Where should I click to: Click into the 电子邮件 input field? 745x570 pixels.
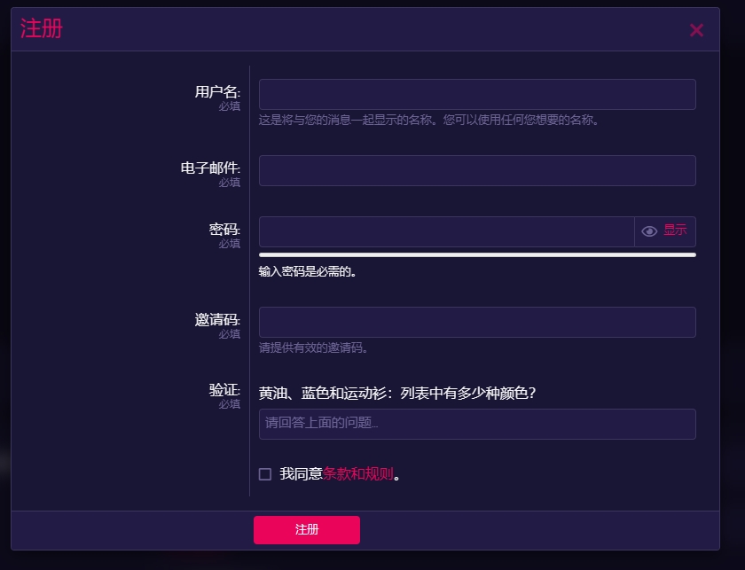coord(476,171)
